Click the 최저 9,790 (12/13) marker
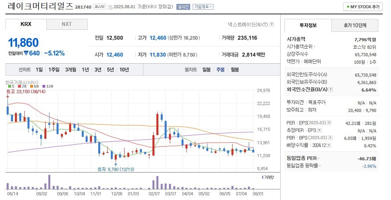 (116, 169)
